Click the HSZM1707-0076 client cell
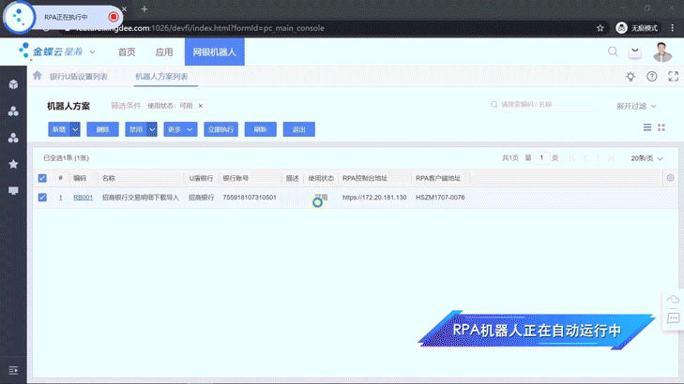Viewport: 684px width, 384px height. coord(440,198)
